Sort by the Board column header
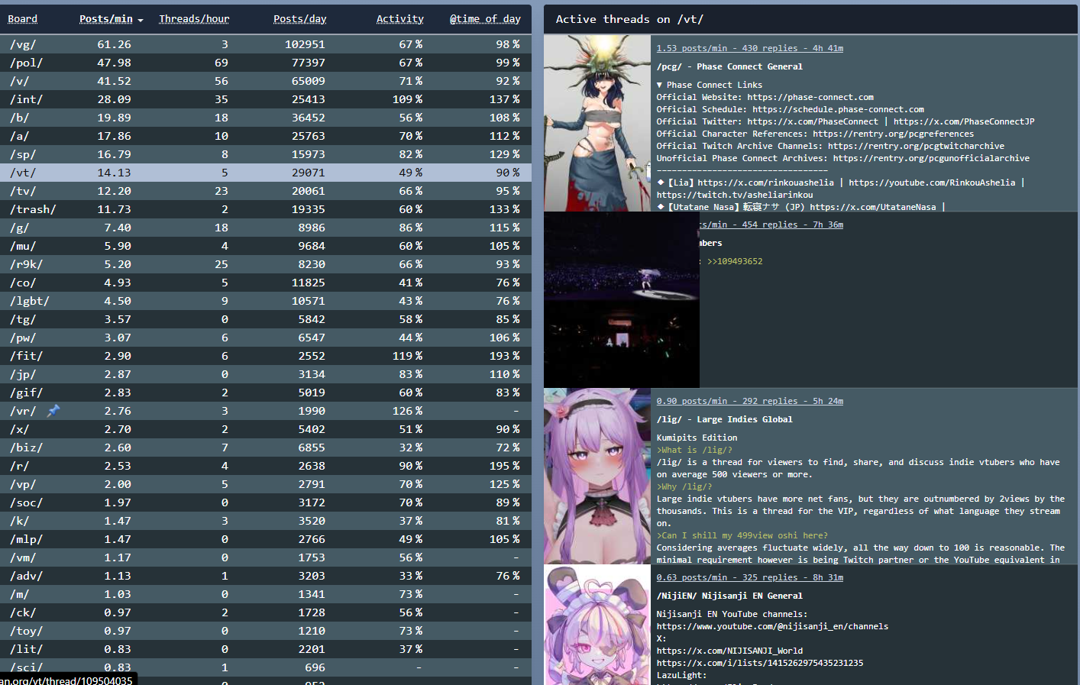The height and width of the screenshot is (685, 1080). tap(23, 19)
